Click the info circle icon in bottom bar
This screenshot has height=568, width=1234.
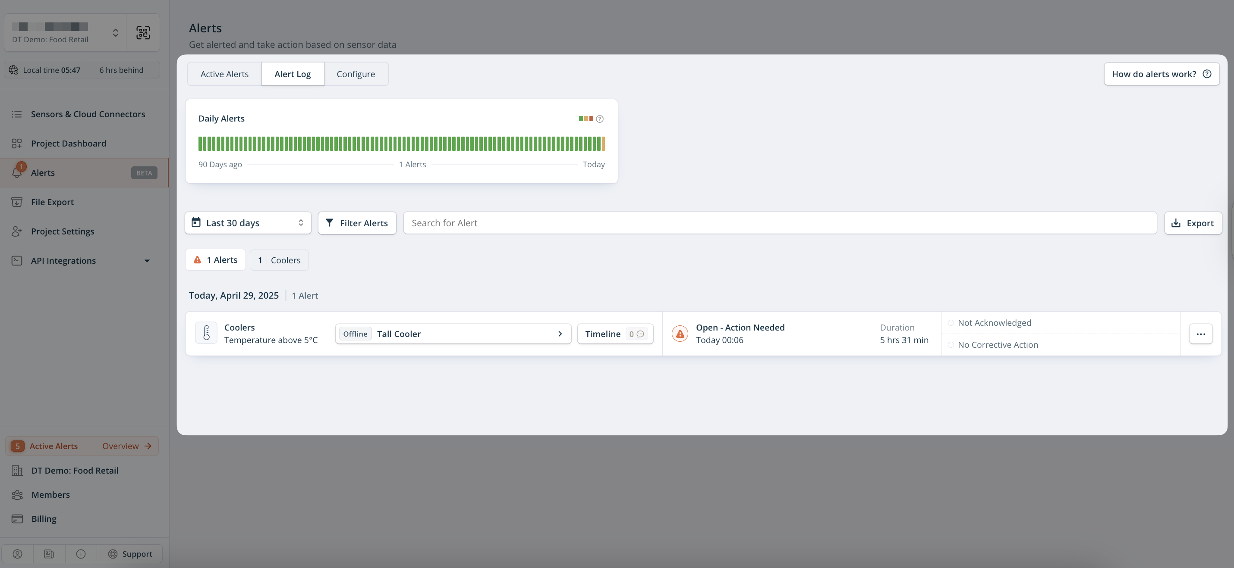tap(81, 554)
